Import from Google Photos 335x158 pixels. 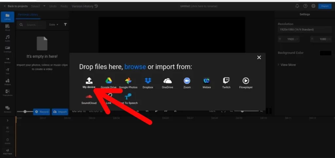pos(128,83)
